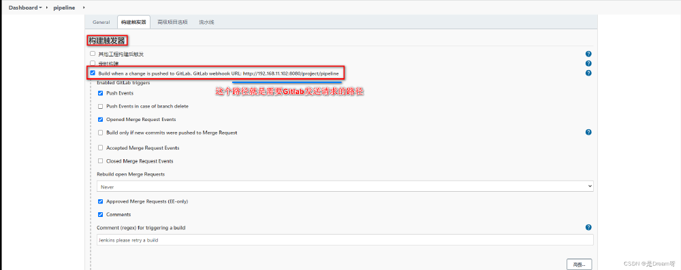The image size is (681, 270).
Task: Uncheck Build when a change is pushed to GitLab
Action: coord(93,73)
